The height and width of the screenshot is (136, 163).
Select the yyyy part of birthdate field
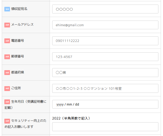tap(60, 104)
